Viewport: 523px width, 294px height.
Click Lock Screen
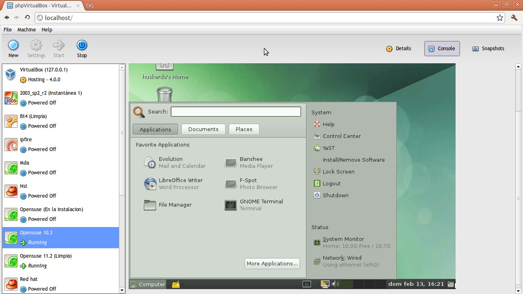tap(334, 172)
